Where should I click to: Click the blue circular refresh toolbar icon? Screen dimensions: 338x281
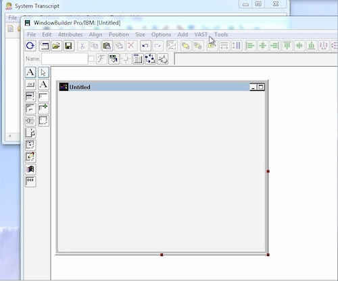30,46
